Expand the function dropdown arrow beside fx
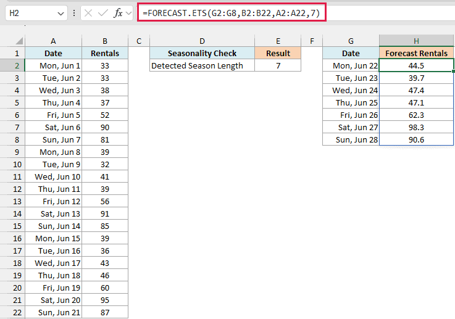This screenshot has width=455, height=319. pos(129,14)
